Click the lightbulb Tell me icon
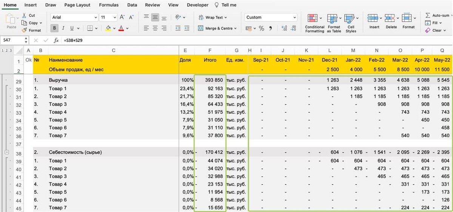453x212 pixels. point(216,5)
